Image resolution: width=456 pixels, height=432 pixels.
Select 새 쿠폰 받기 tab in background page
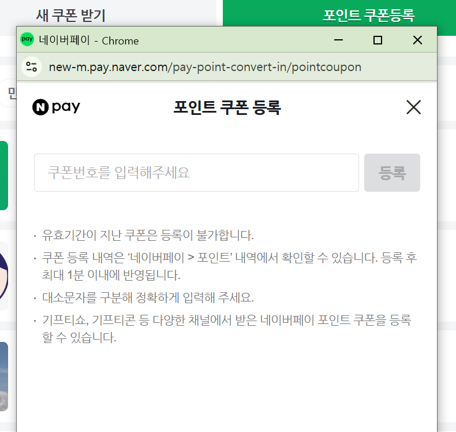coord(70,16)
